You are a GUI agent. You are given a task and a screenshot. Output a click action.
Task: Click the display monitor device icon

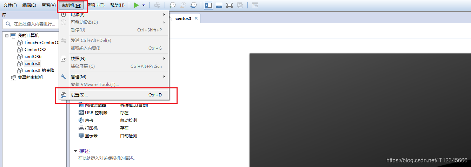tap(81, 136)
